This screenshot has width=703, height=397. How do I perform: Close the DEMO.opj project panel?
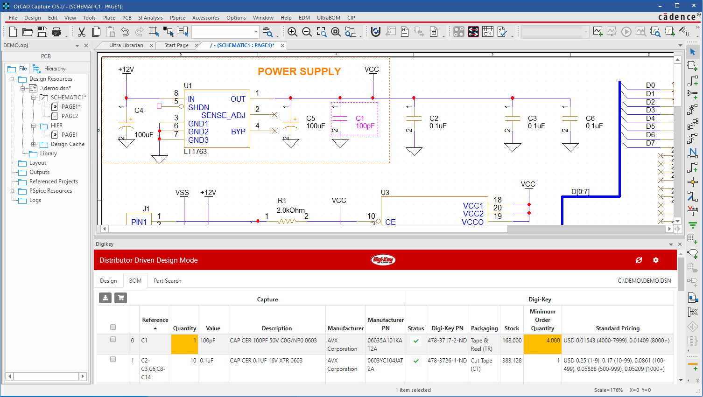pyautogui.click(x=86, y=46)
